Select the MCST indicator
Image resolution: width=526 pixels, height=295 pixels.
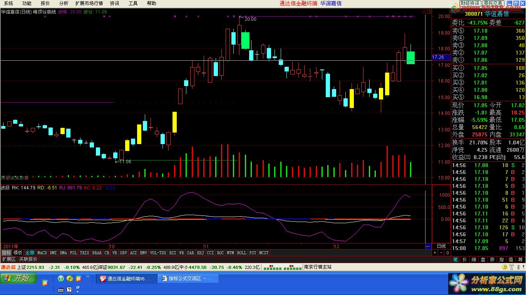click(x=264, y=253)
